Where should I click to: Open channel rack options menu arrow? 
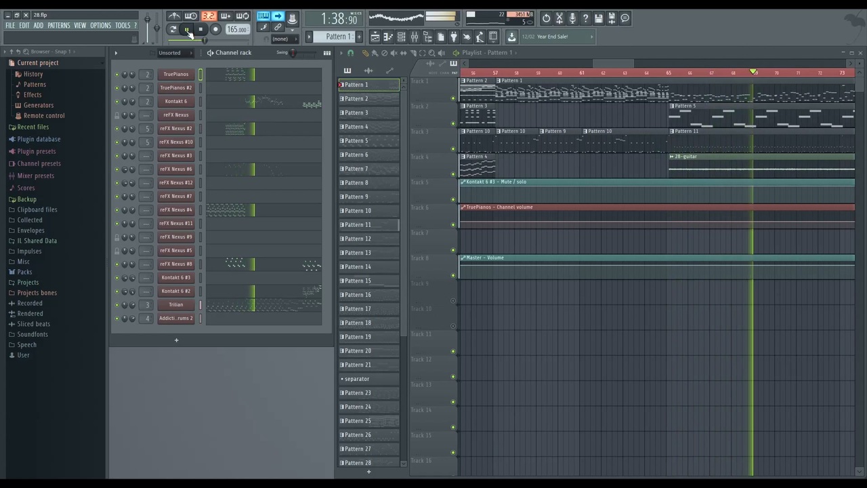(116, 53)
